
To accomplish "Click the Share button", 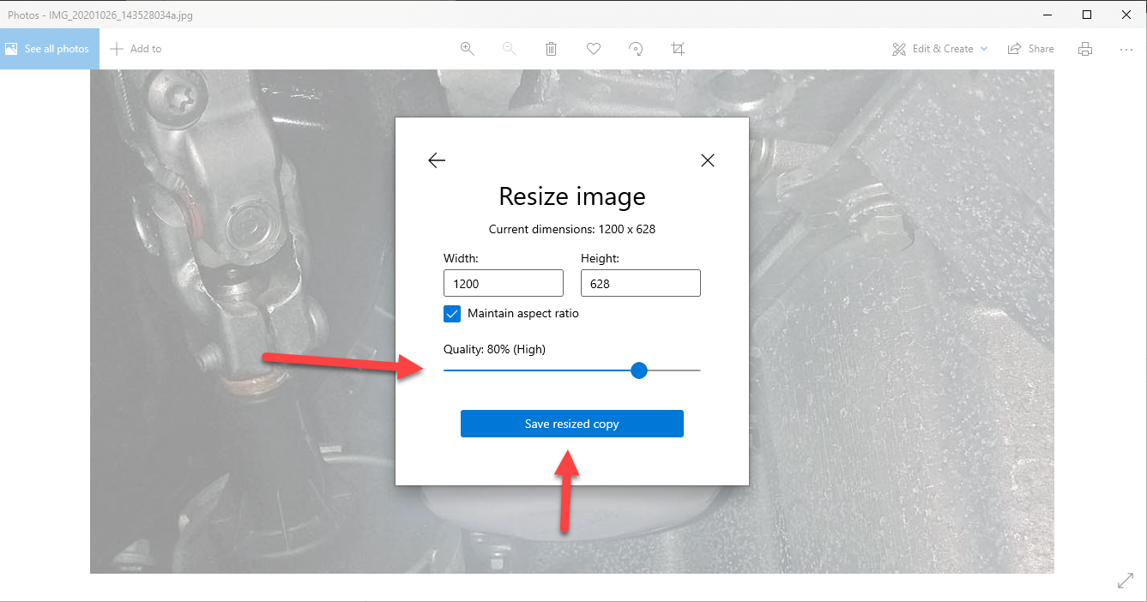I will click(x=1031, y=49).
